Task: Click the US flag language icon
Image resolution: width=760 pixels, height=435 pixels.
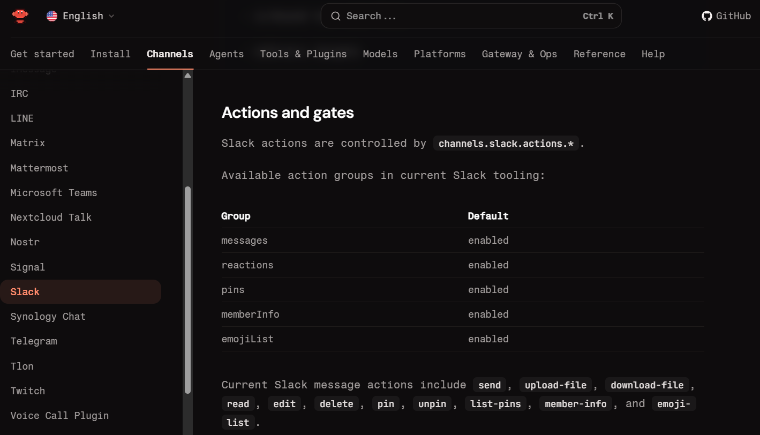Action: pos(52,16)
